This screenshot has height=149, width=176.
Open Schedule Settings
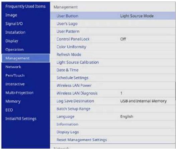pyautogui.click(x=113, y=78)
